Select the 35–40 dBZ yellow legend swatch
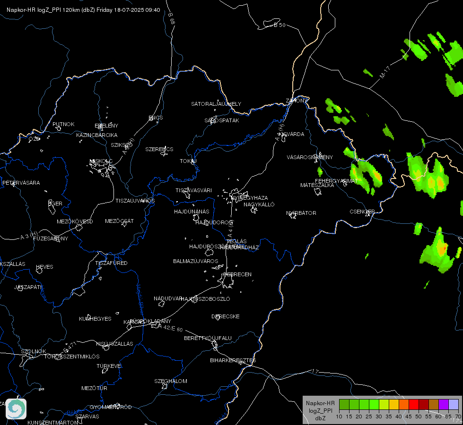The height and width of the screenshot is (425, 463). coord(394,404)
